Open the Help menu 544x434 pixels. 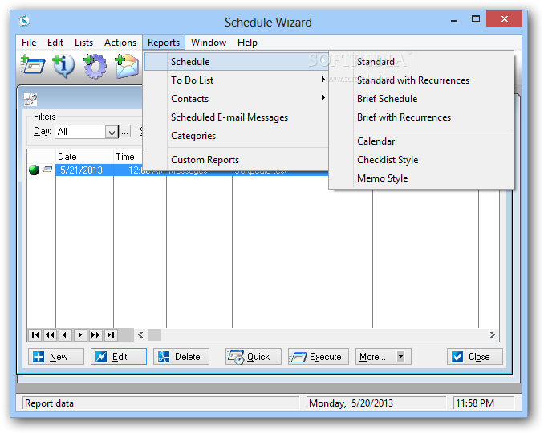[247, 43]
